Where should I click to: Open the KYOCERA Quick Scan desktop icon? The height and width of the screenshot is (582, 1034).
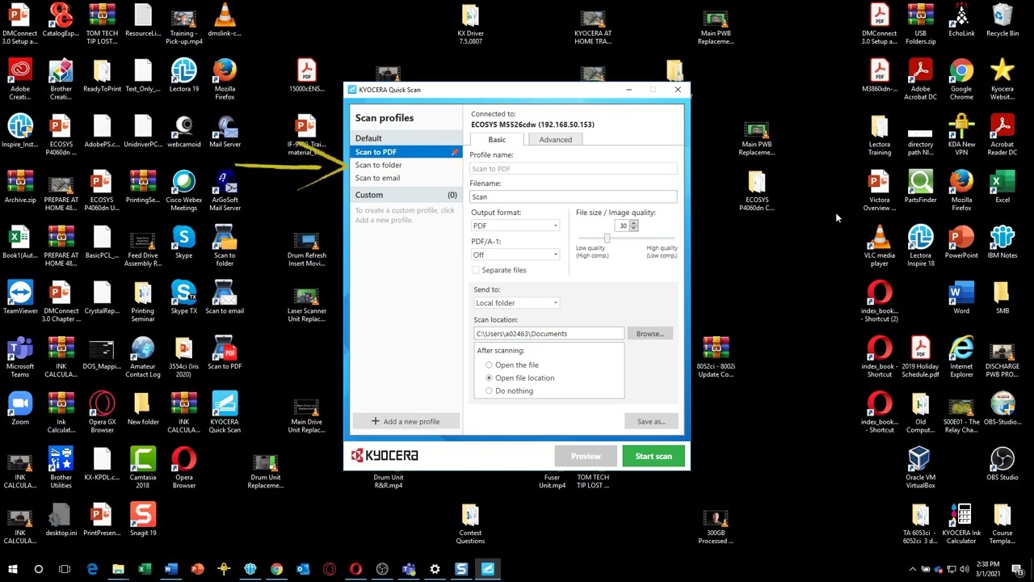[225, 412]
